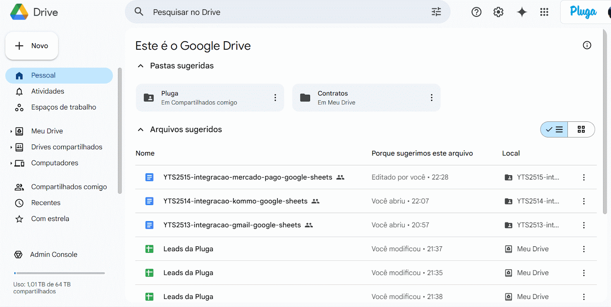Click the shared folder icon on Pluga card

tap(149, 98)
